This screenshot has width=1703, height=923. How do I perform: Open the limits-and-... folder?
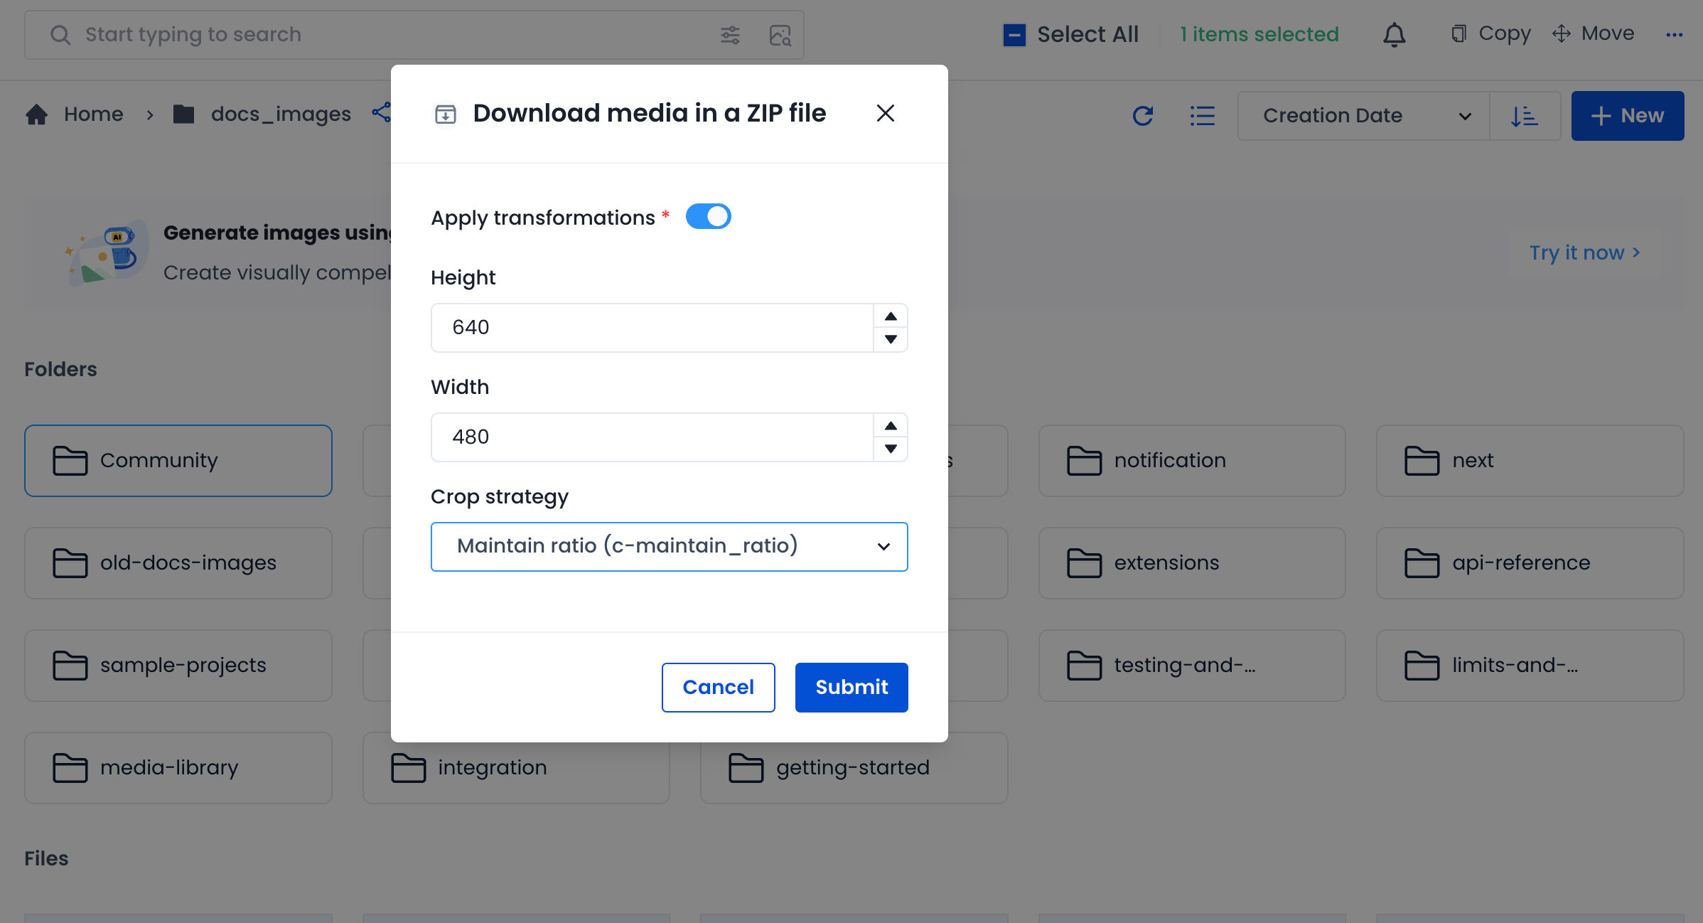click(x=1530, y=666)
